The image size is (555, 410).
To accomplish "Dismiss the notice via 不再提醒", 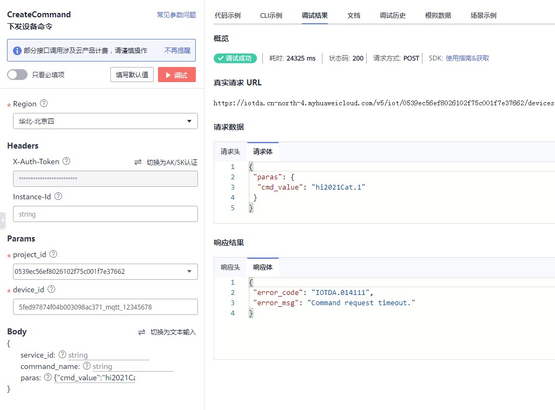I will pos(177,51).
